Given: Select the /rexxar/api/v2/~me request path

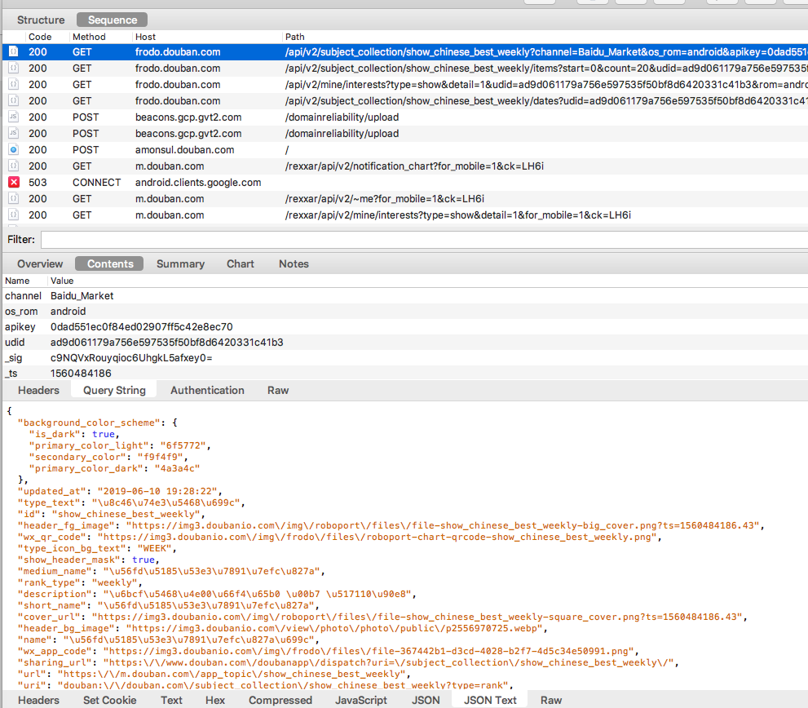Looking at the screenshot, I should [384, 198].
